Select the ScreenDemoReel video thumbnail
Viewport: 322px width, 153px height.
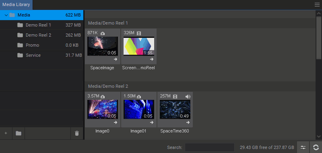[139, 46]
